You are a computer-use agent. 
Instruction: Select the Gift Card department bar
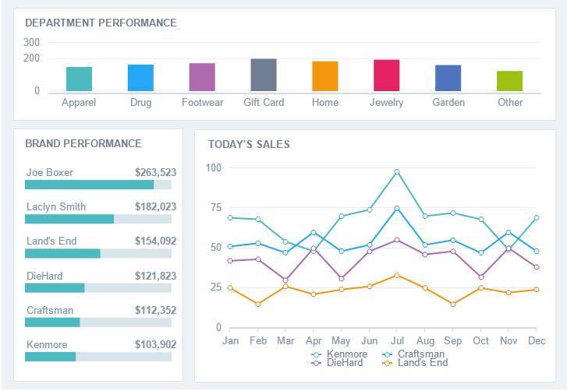click(x=264, y=76)
